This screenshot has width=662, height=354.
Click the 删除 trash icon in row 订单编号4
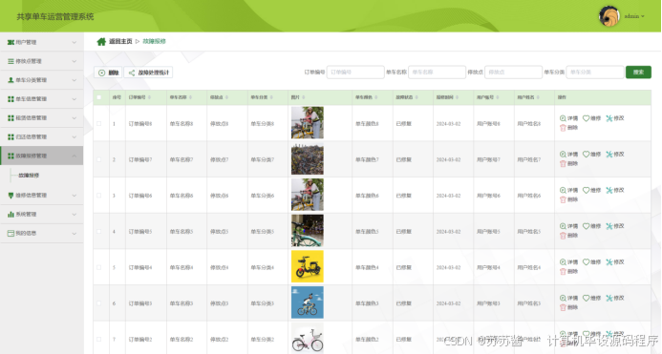pyautogui.click(x=563, y=271)
